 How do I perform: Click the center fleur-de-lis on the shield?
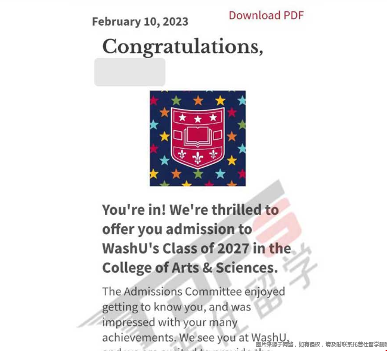pyautogui.click(x=198, y=158)
